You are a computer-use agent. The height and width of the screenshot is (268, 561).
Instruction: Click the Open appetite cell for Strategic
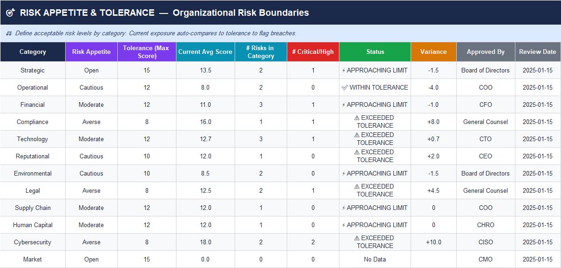pos(91,70)
